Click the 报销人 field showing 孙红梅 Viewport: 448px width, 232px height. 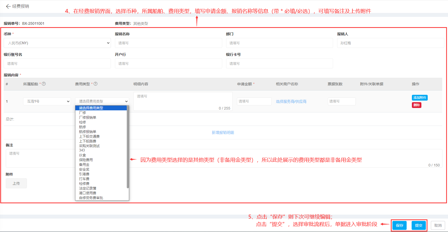coord(391,43)
